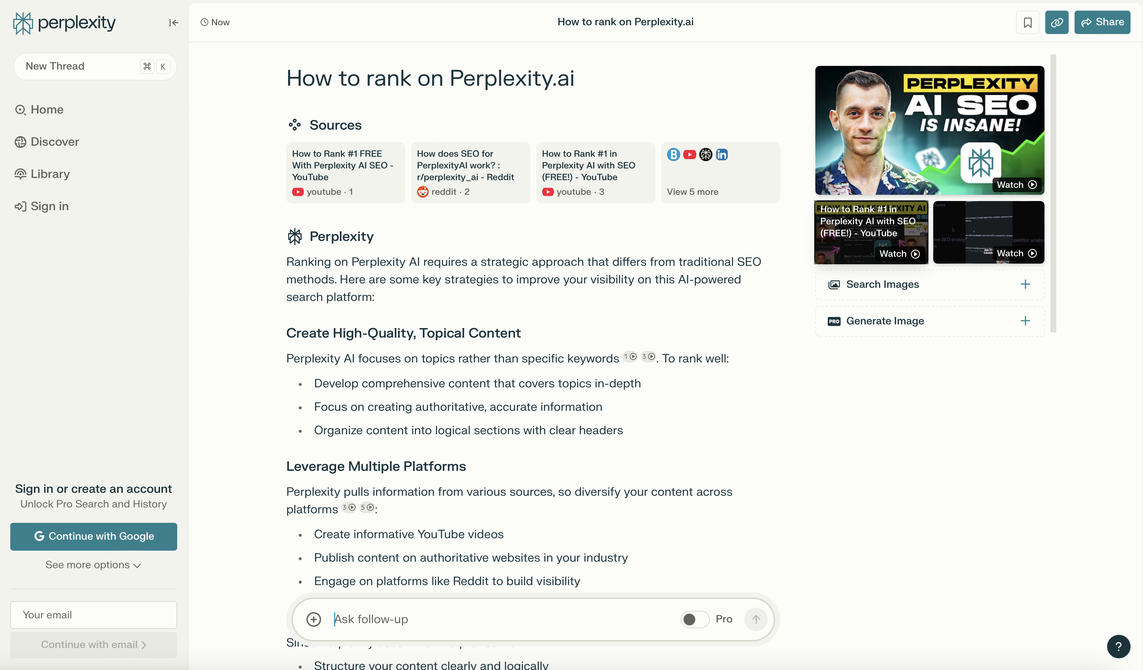Click the Your email field
This screenshot has height=670, width=1143.
click(93, 615)
